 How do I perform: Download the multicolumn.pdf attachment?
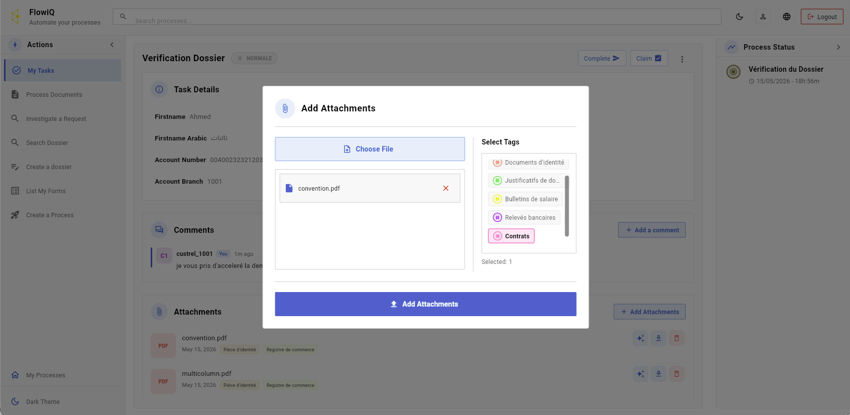click(x=659, y=374)
